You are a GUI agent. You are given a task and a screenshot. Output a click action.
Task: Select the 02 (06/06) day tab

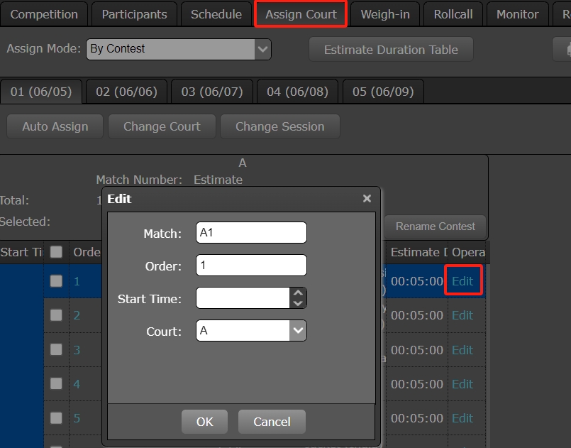tap(126, 92)
